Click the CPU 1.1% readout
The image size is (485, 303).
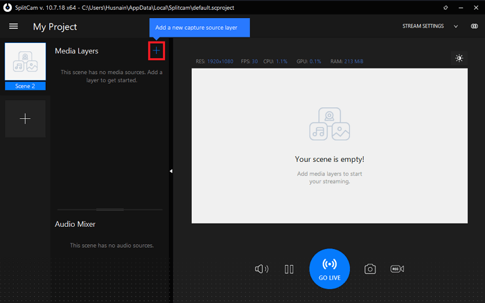click(275, 62)
